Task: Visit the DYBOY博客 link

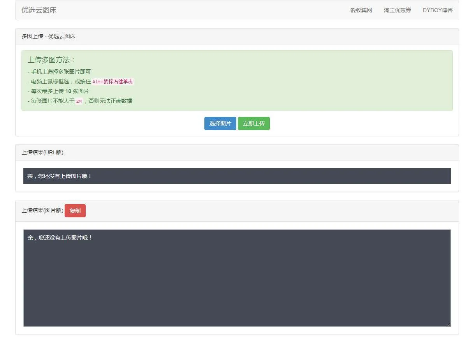Action: pyautogui.click(x=438, y=10)
